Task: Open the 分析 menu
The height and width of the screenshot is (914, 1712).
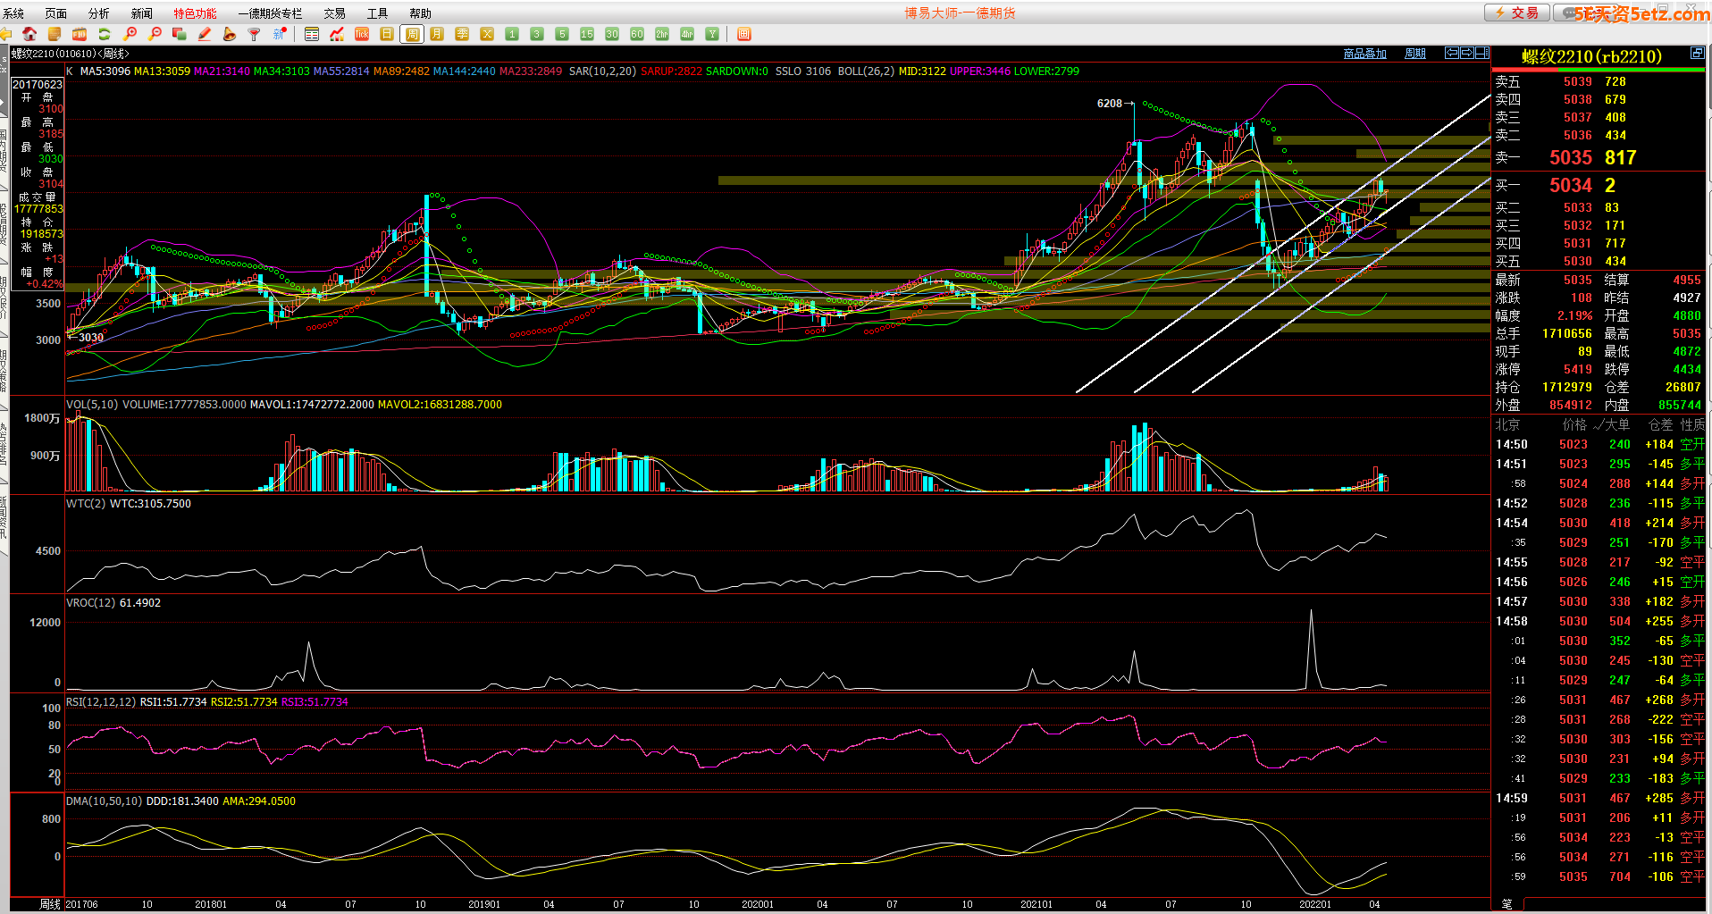Action: (x=99, y=13)
